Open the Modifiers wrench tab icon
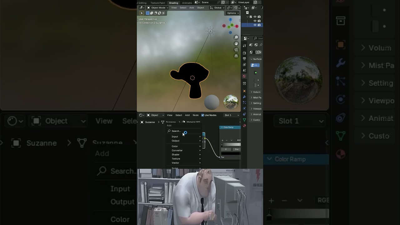This screenshot has width=400, height=225. (244, 97)
